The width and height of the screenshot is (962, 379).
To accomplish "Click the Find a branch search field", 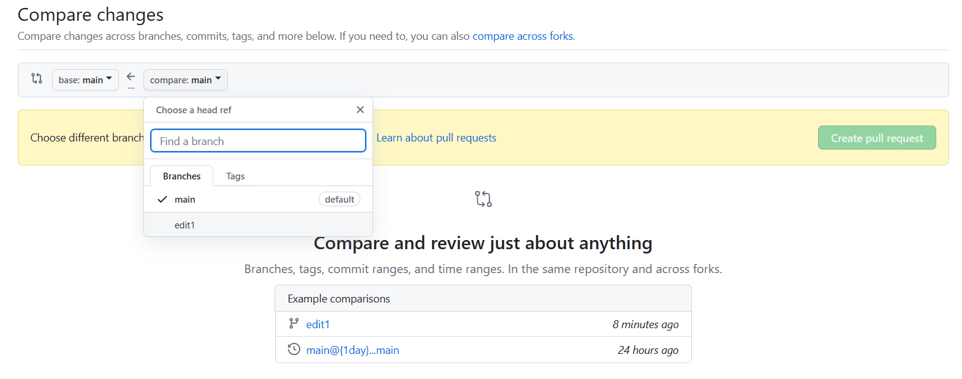I will [258, 141].
